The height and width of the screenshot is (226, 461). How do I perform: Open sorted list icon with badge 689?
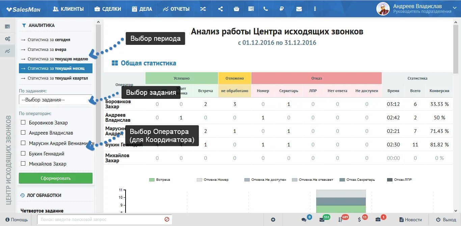click(x=340, y=220)
